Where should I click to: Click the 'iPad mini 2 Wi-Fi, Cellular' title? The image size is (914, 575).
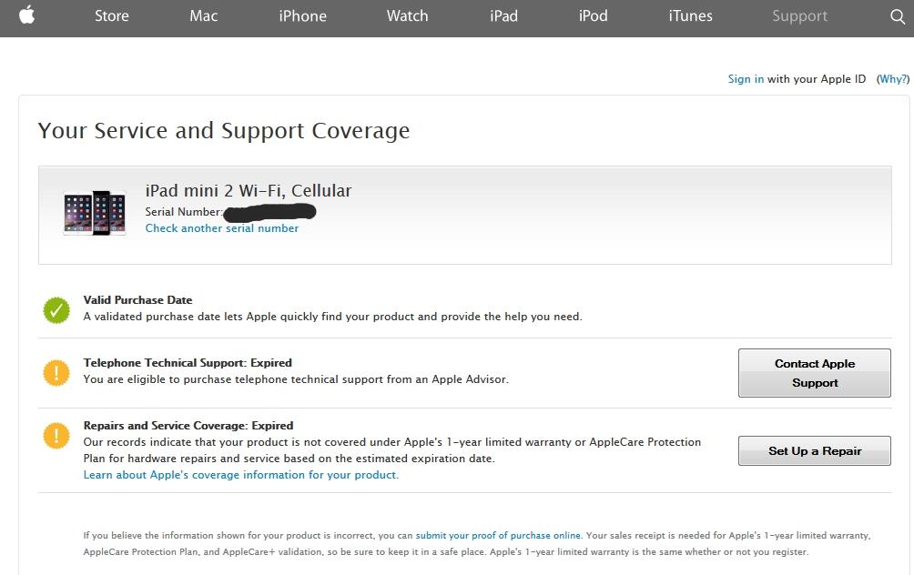[249, 190]
